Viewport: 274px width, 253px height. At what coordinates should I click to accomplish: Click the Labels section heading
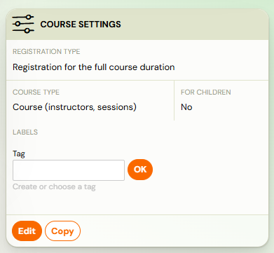click(x=25, y=132)
